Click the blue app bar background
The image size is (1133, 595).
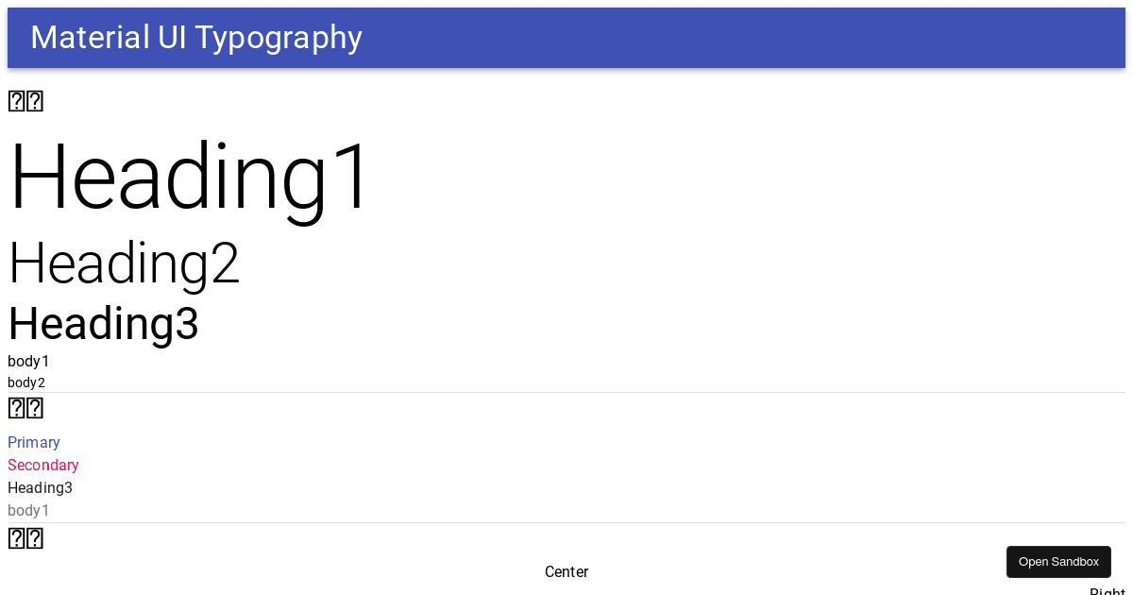click(x=661, y=38)
